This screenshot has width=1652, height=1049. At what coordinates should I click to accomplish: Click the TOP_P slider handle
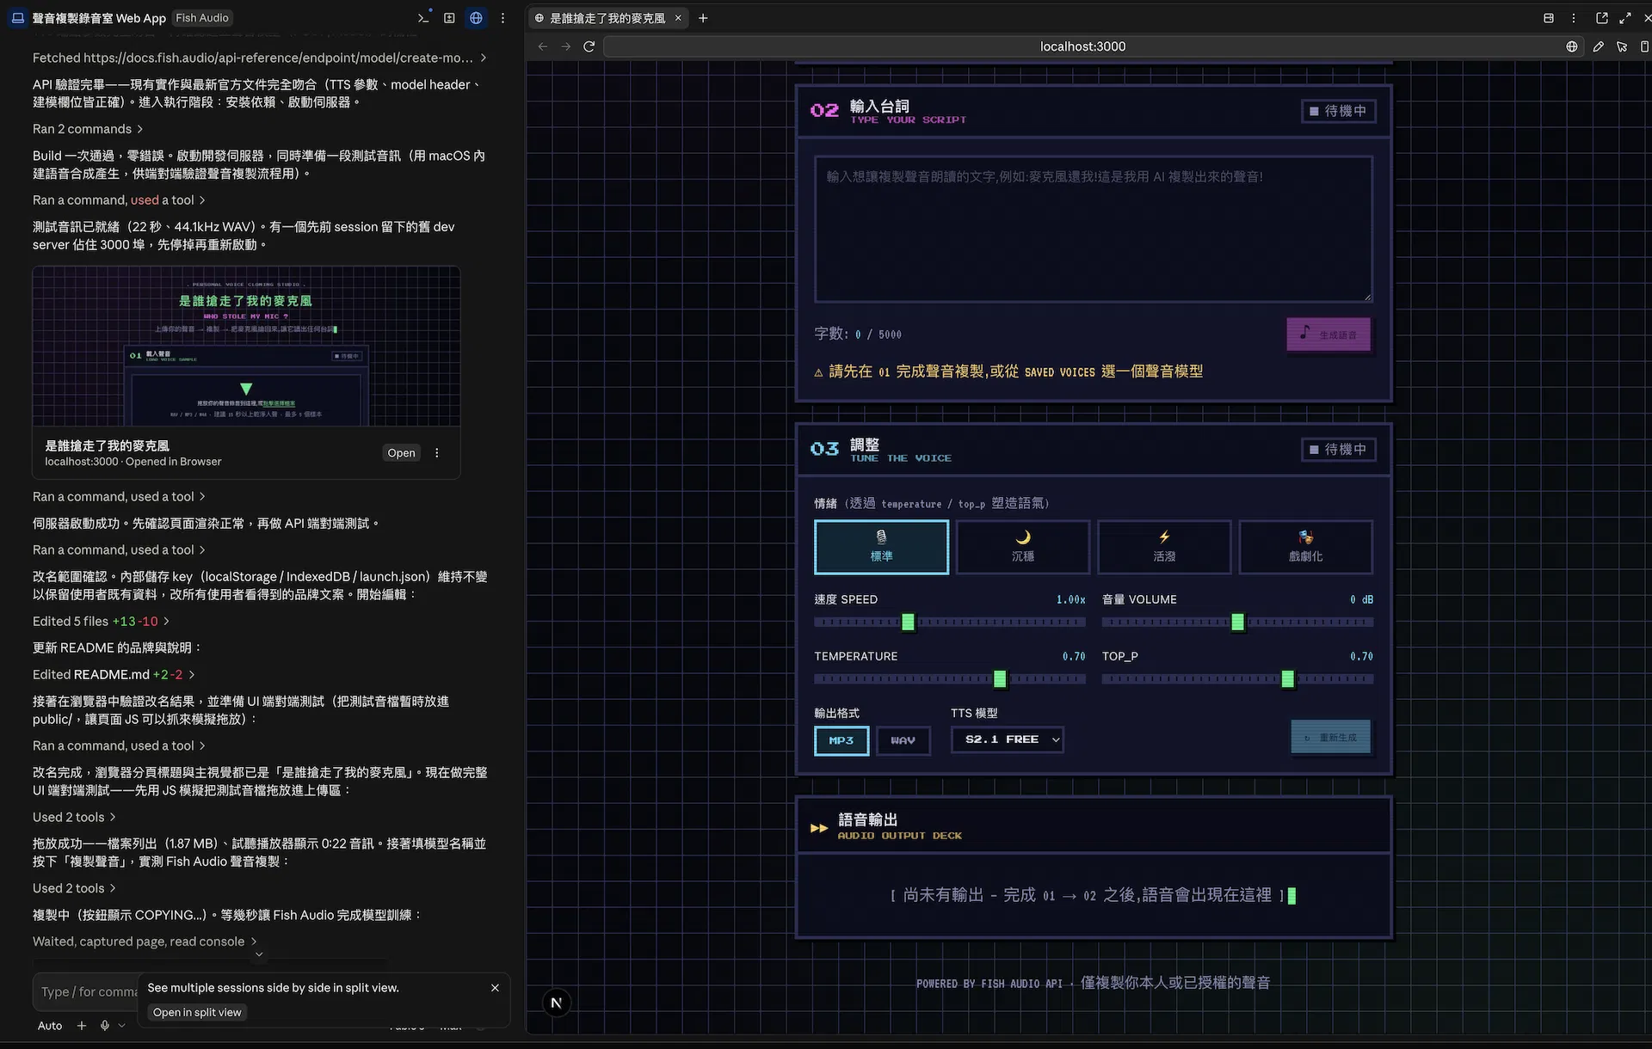[x=1287, y=678]
